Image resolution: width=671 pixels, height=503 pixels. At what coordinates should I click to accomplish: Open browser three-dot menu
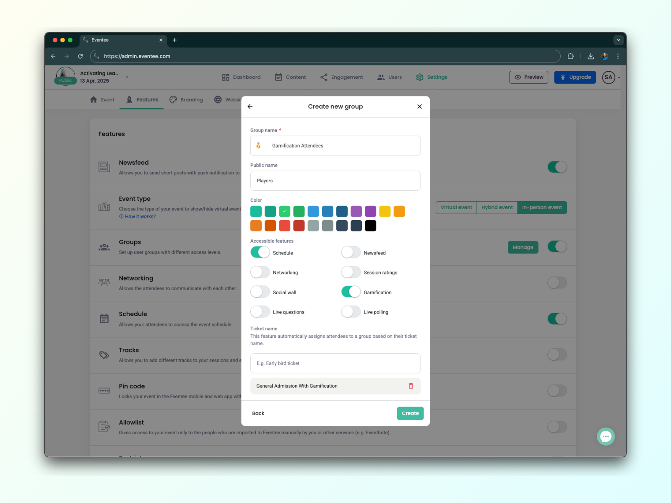tap(618, 56)
